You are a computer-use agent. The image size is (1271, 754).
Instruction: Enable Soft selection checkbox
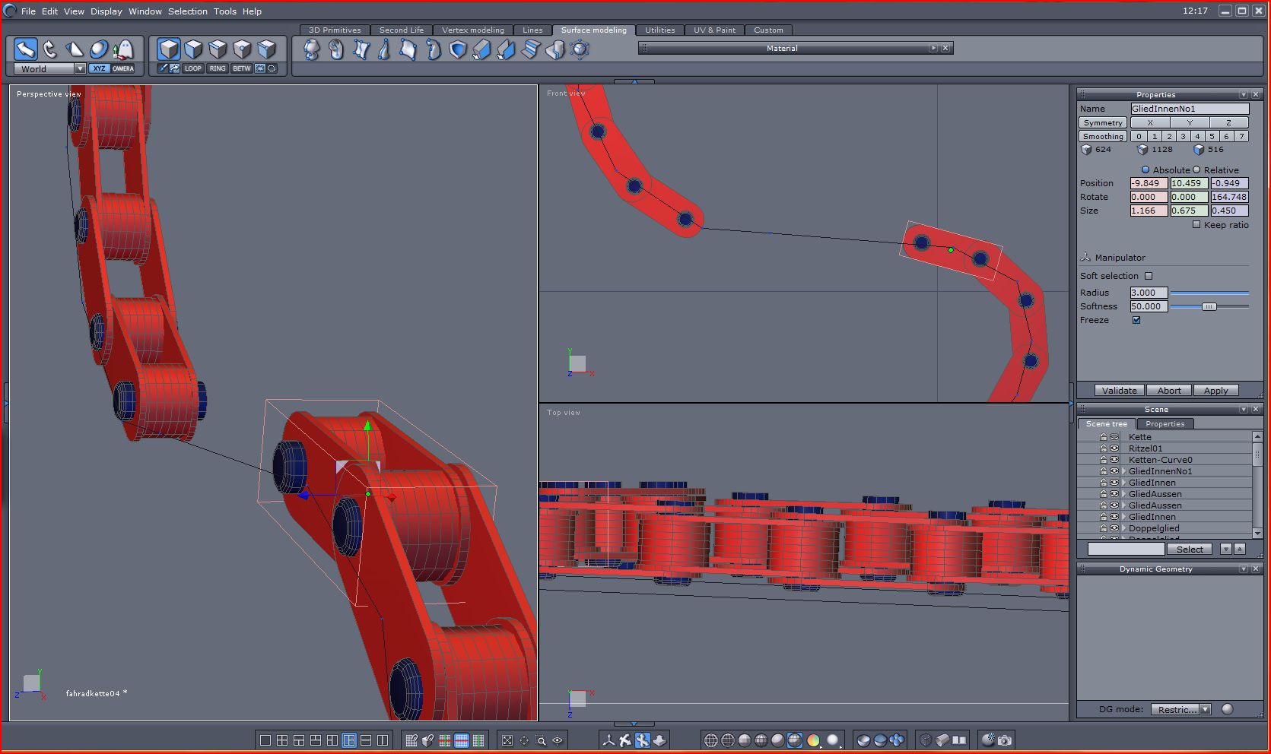[x=1149, y=276]
